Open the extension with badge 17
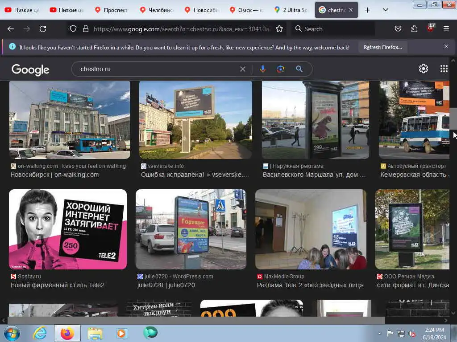Image resolution: width=457 pixels, height=342 pixels. (x=431, y=28)
